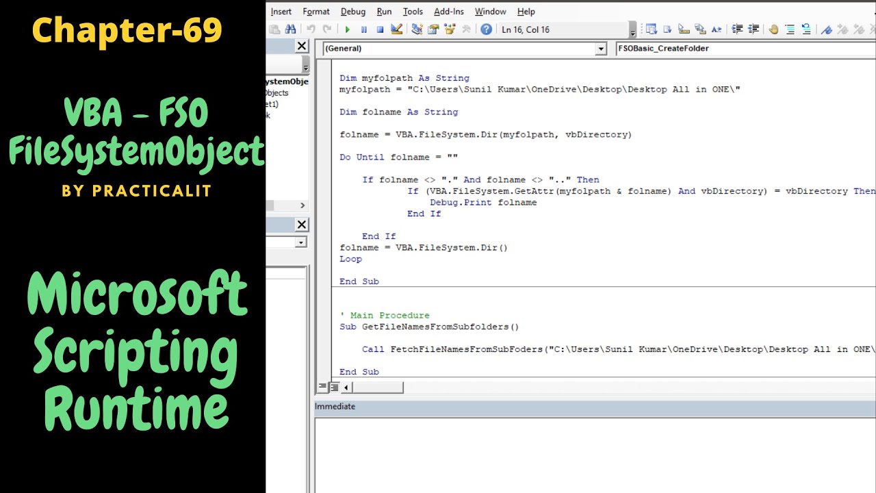This screenshot has height=493, width=876.
Task: Expand Standard toolbar options arrow
Action: click(632, 30)
